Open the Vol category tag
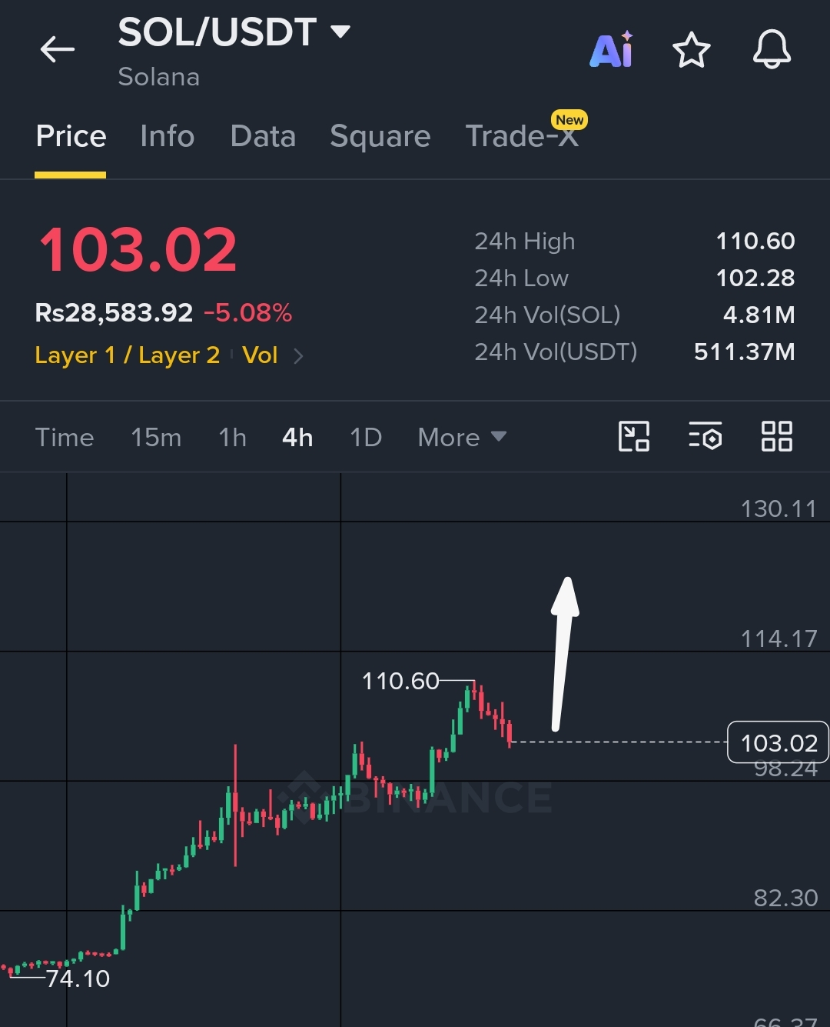This screenshot has height=1027, width=830. [260, 355]
